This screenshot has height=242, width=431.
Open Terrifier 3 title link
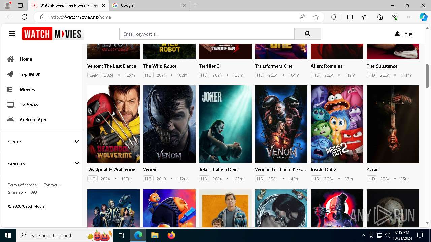[x=209, y=66]
